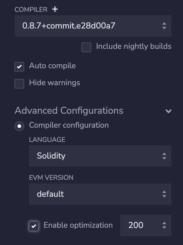The width and height of the screenshot is (183, 245).
Task: Click the Hide warnings label text
Action: [54, 83]
